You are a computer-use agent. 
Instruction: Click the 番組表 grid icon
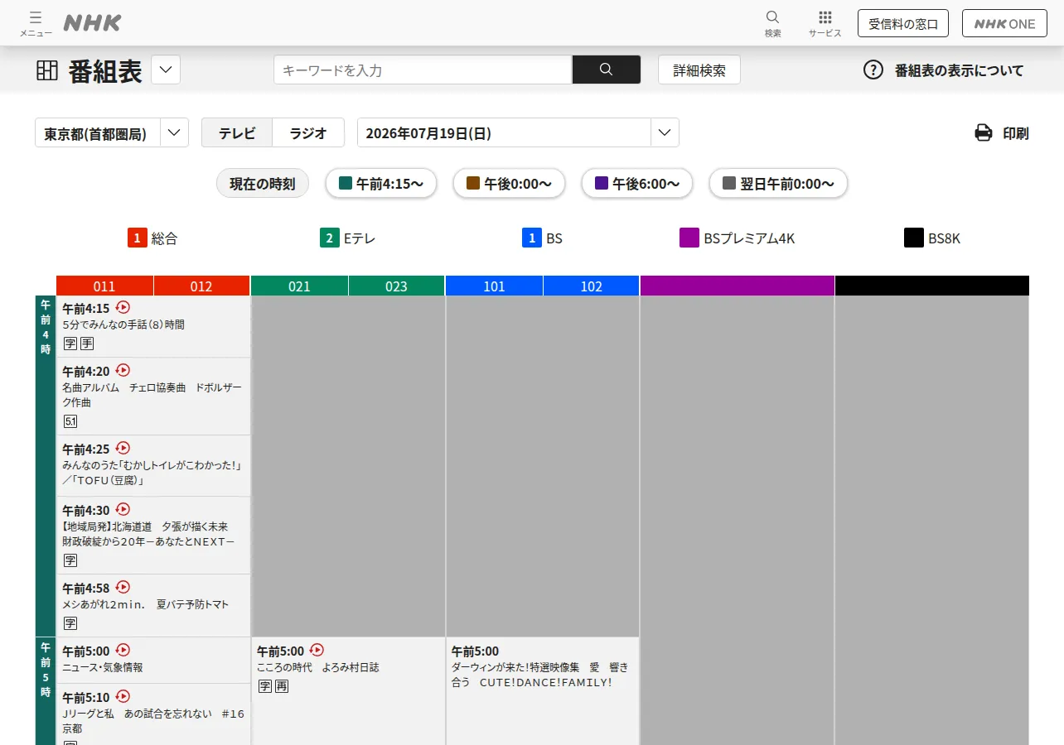[47, 70]
